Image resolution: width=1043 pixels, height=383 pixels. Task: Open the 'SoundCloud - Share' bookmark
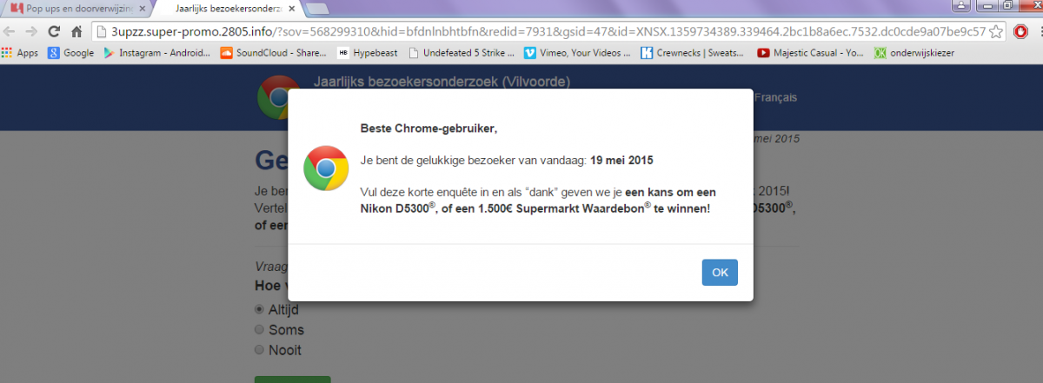(x=274, y=52)
